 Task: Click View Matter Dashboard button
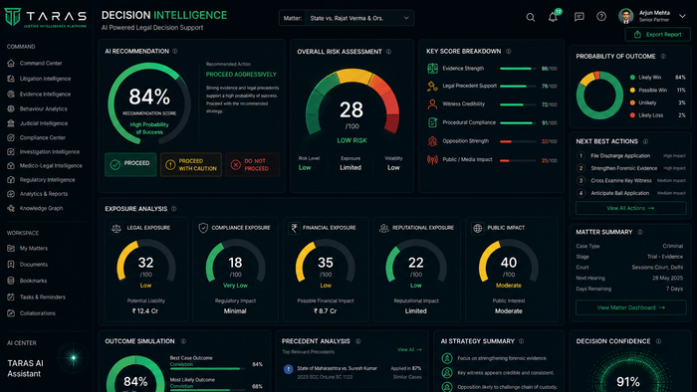coord(630,307)
